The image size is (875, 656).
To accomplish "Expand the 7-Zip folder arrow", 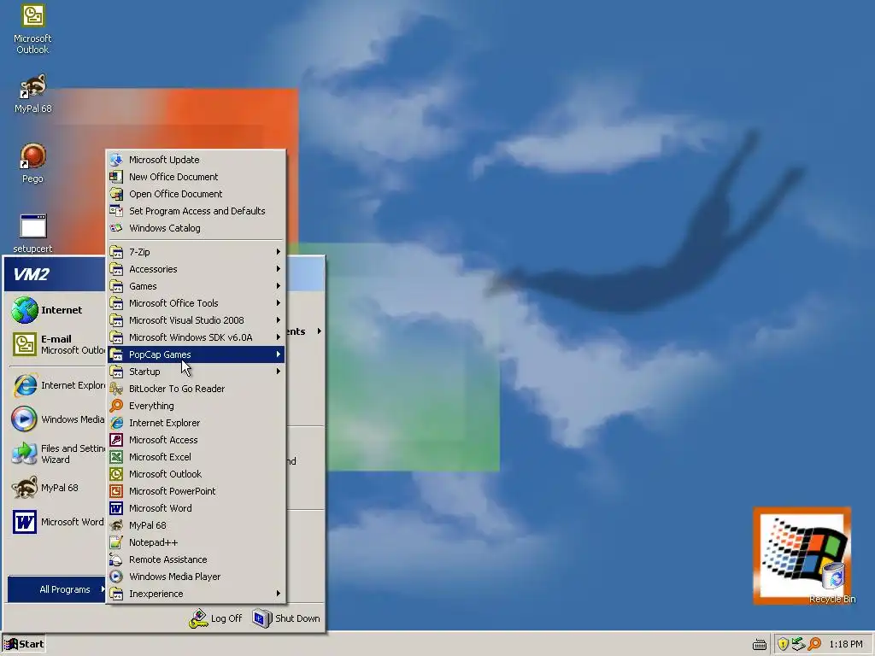I will [x=278, y=252].
